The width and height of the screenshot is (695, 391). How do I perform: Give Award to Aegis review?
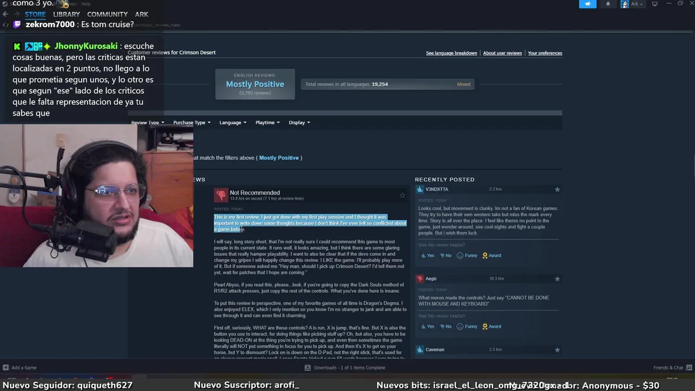[x=491, y=327]
